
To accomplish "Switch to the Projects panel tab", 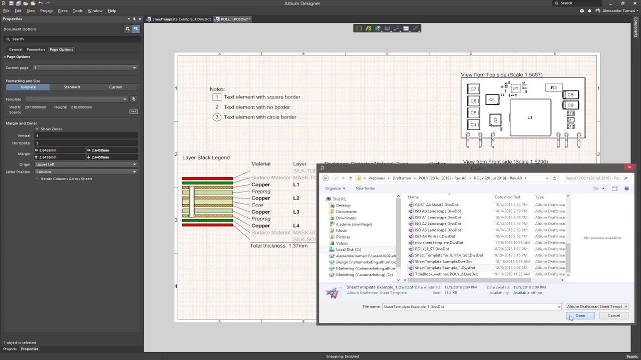I will pyautogui.click(x=10, y=349).
